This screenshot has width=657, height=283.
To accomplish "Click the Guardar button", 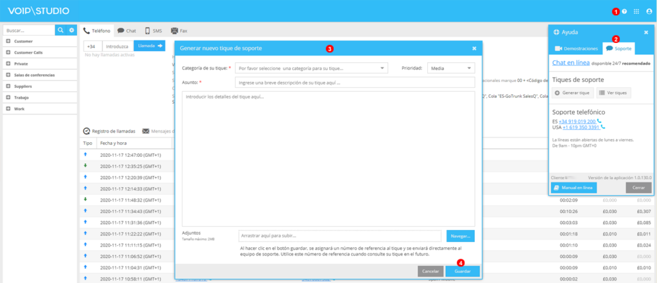I will (463, 271).
